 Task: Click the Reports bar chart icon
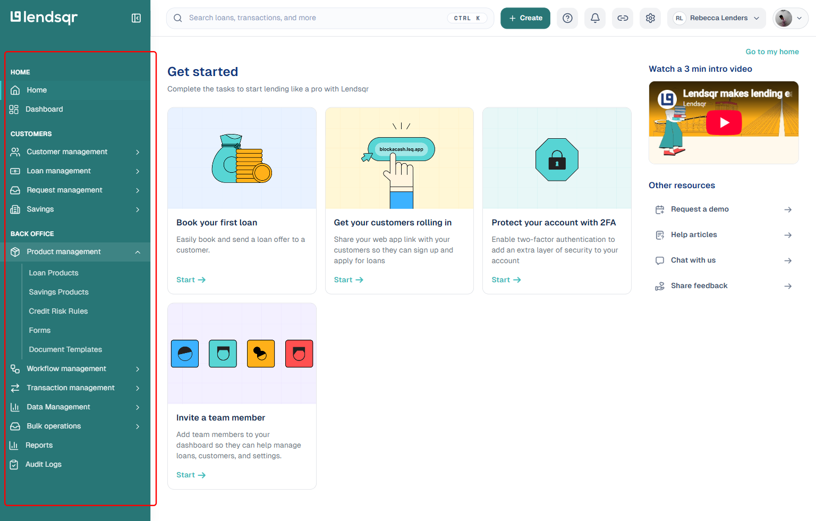tap(14, 445)
